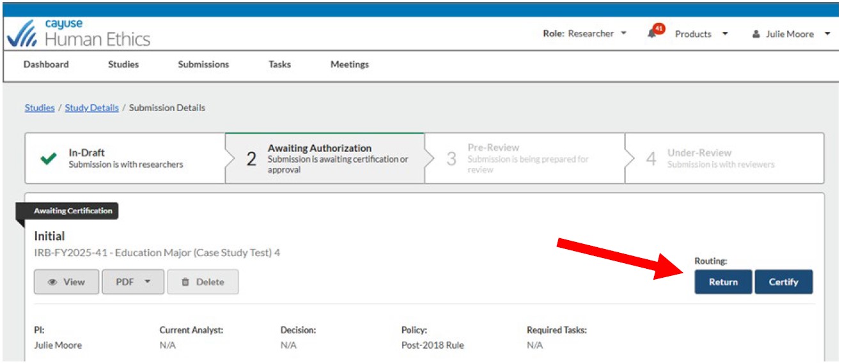
Task: Click the Delete button with the trash icon
Action: [203, 282]
